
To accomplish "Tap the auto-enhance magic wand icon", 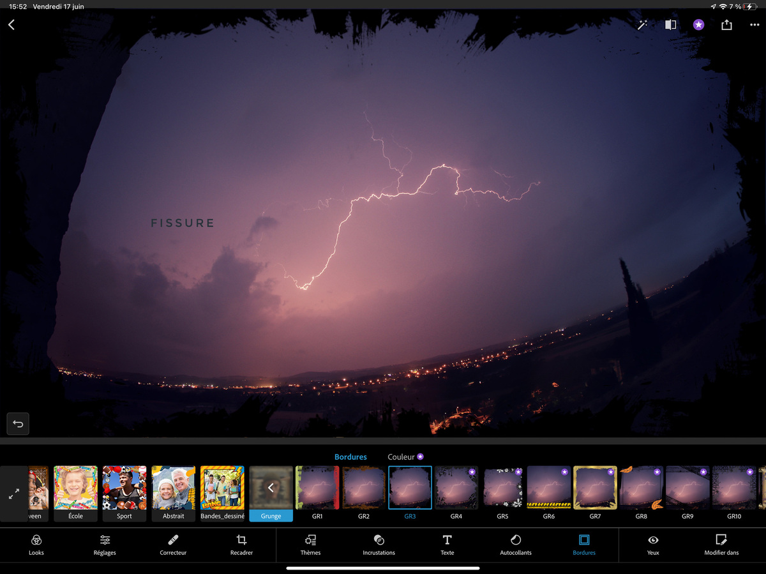I will coord(642,25).
